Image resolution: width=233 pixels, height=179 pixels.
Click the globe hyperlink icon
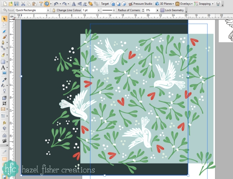pos(47,4)
